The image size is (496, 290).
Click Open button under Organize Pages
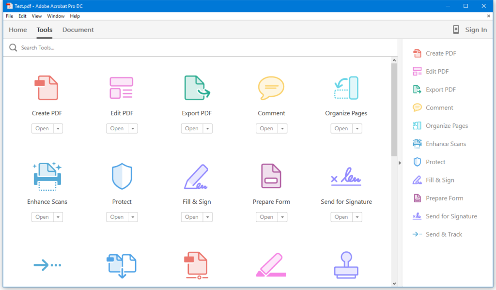[341, 128]
